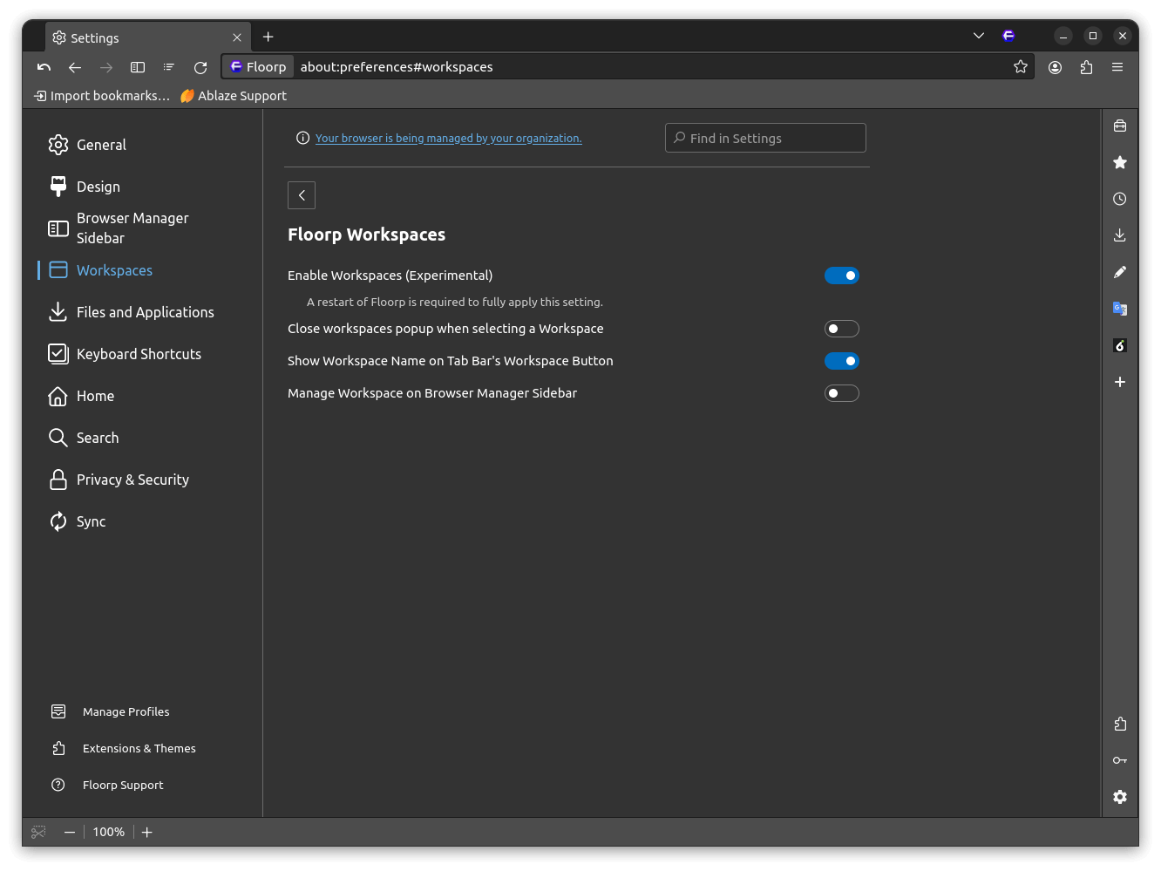This screenshot has height=871, width=1161.
Task: Turn on Manage Workspace on Browser Manager Sidebar
Action: [841, 393]
